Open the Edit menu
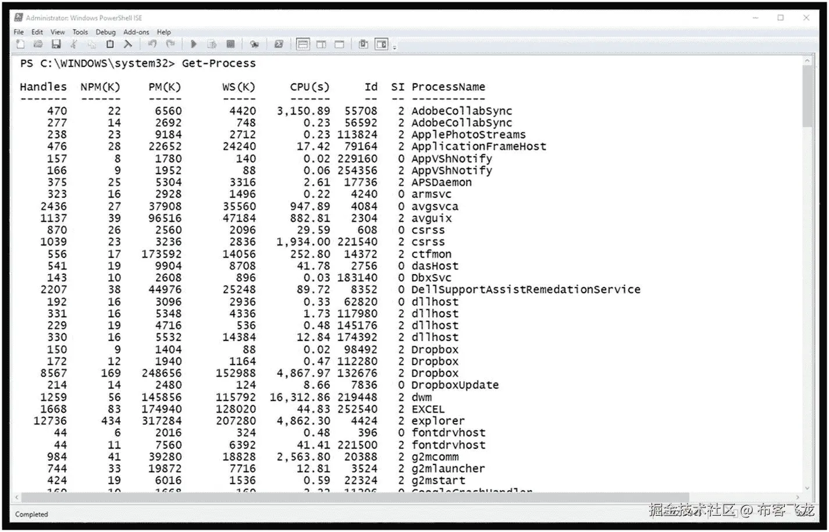This screenshot has height=532, width=829. click(37, 32)
